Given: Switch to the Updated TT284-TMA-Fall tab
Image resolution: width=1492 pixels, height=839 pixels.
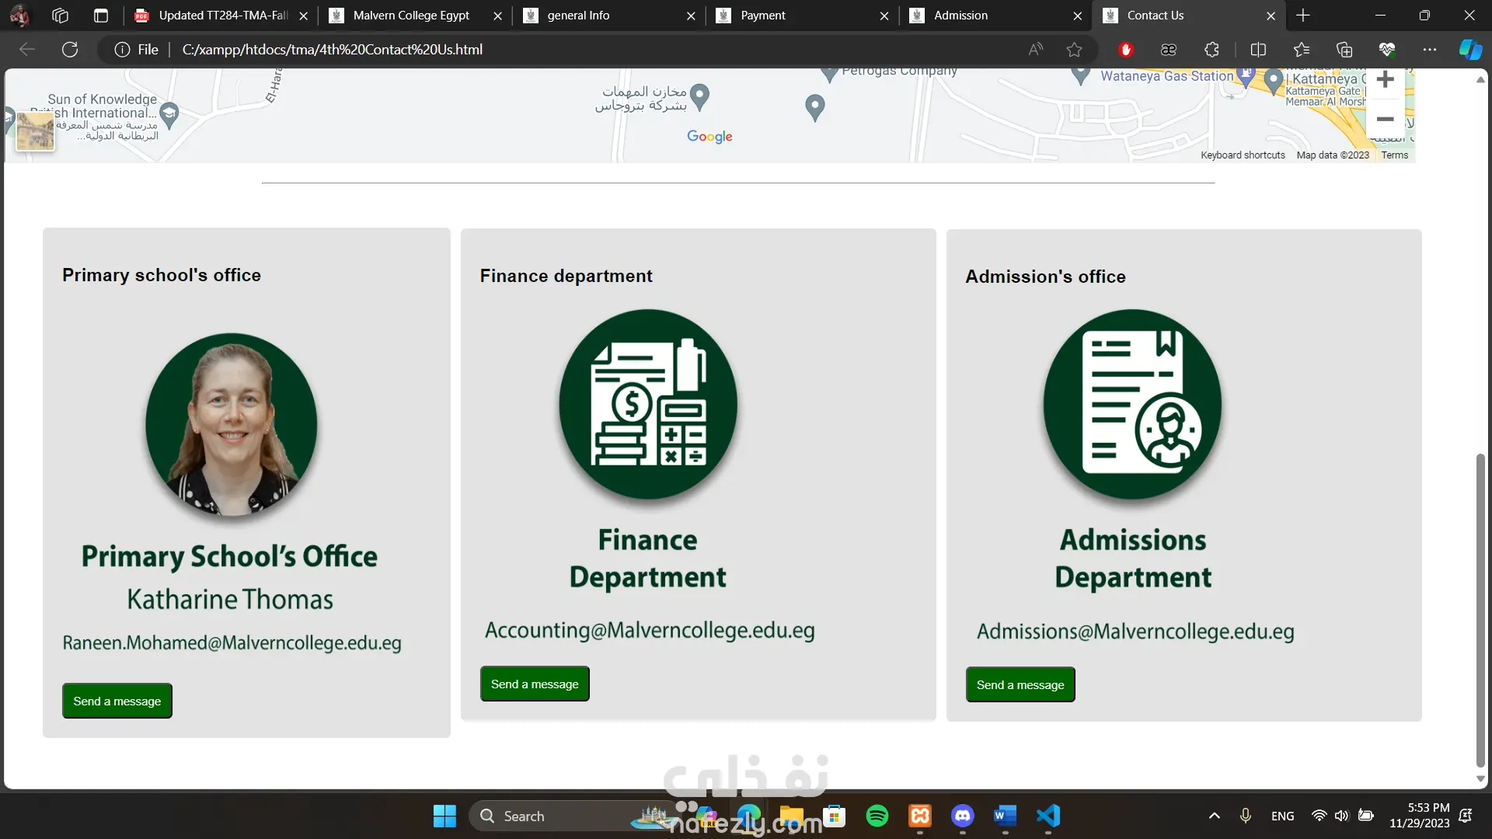Looking at the screenshot, I should coord(221,16).
